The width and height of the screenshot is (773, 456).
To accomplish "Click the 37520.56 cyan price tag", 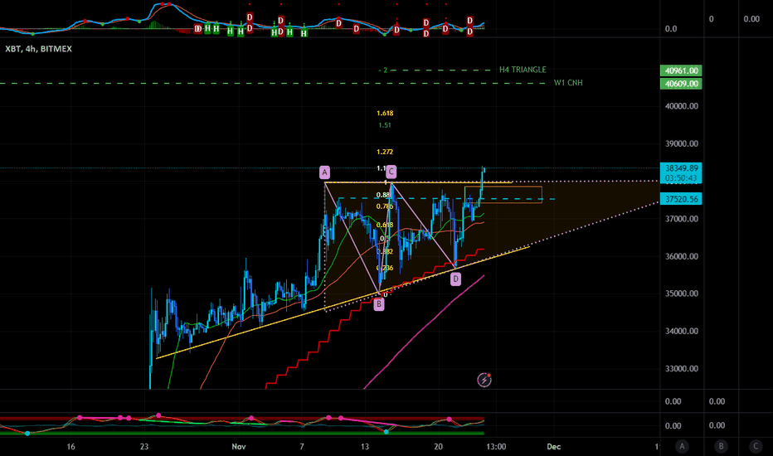I will [681, 199].
